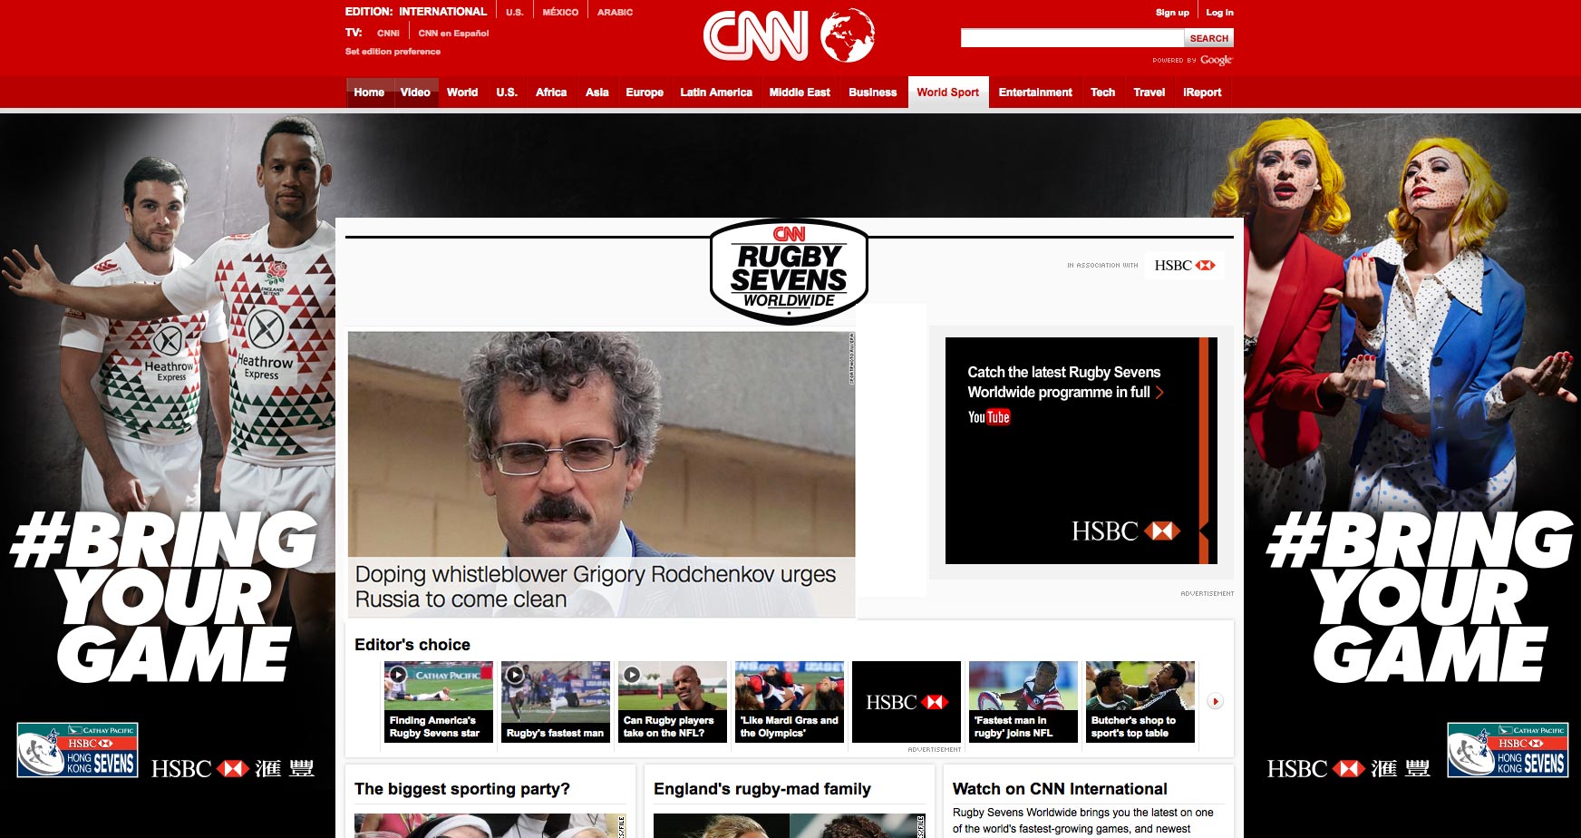Open the Europe section

click(x=645, y=93)
